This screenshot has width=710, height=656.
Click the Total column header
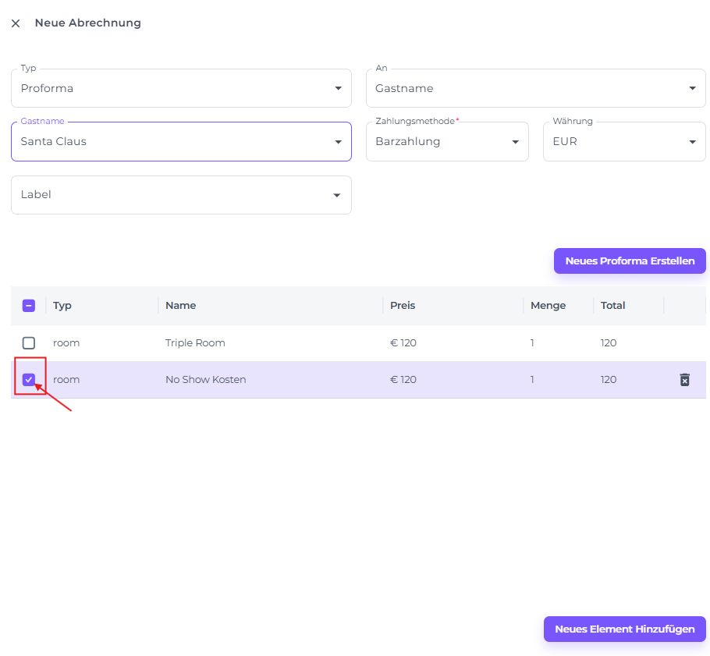click(x=613, y=306)
